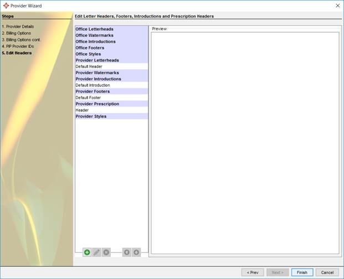Image resolution: width=344 pixels, height=279 pixels.
Task: Select Office Letterheads category
Action: 111,29
